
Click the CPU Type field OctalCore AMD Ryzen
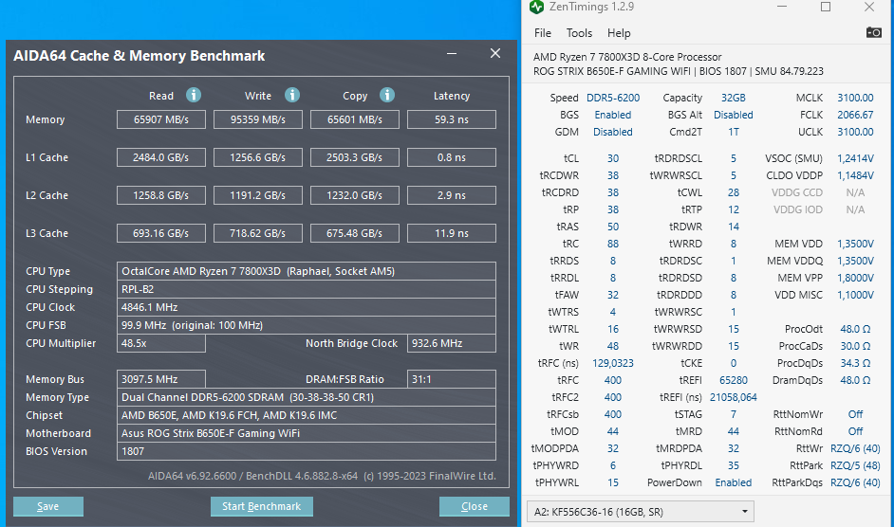pyautogui.click(x=307, y=271)
